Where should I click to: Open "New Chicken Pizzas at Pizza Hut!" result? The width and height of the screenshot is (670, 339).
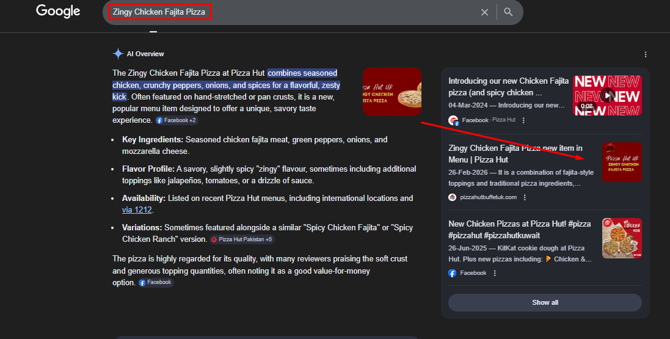(519, 230)
